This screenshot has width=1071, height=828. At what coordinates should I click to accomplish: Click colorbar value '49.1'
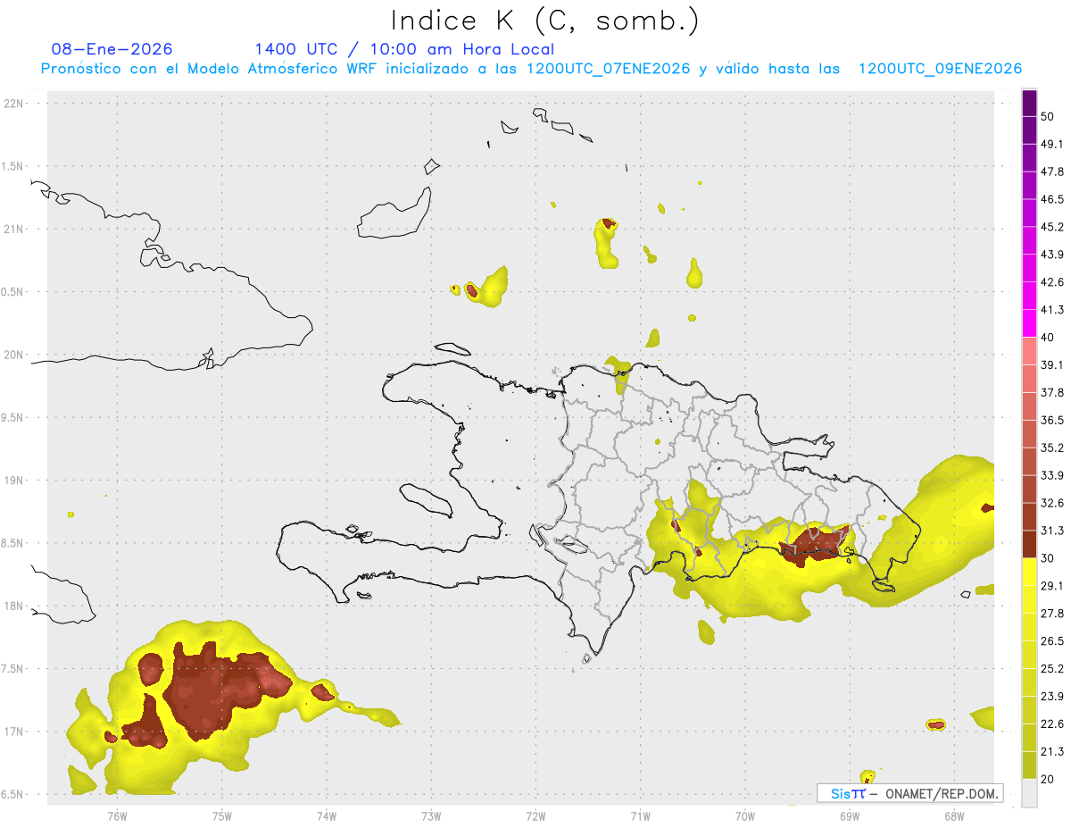tap(1052, 144)
